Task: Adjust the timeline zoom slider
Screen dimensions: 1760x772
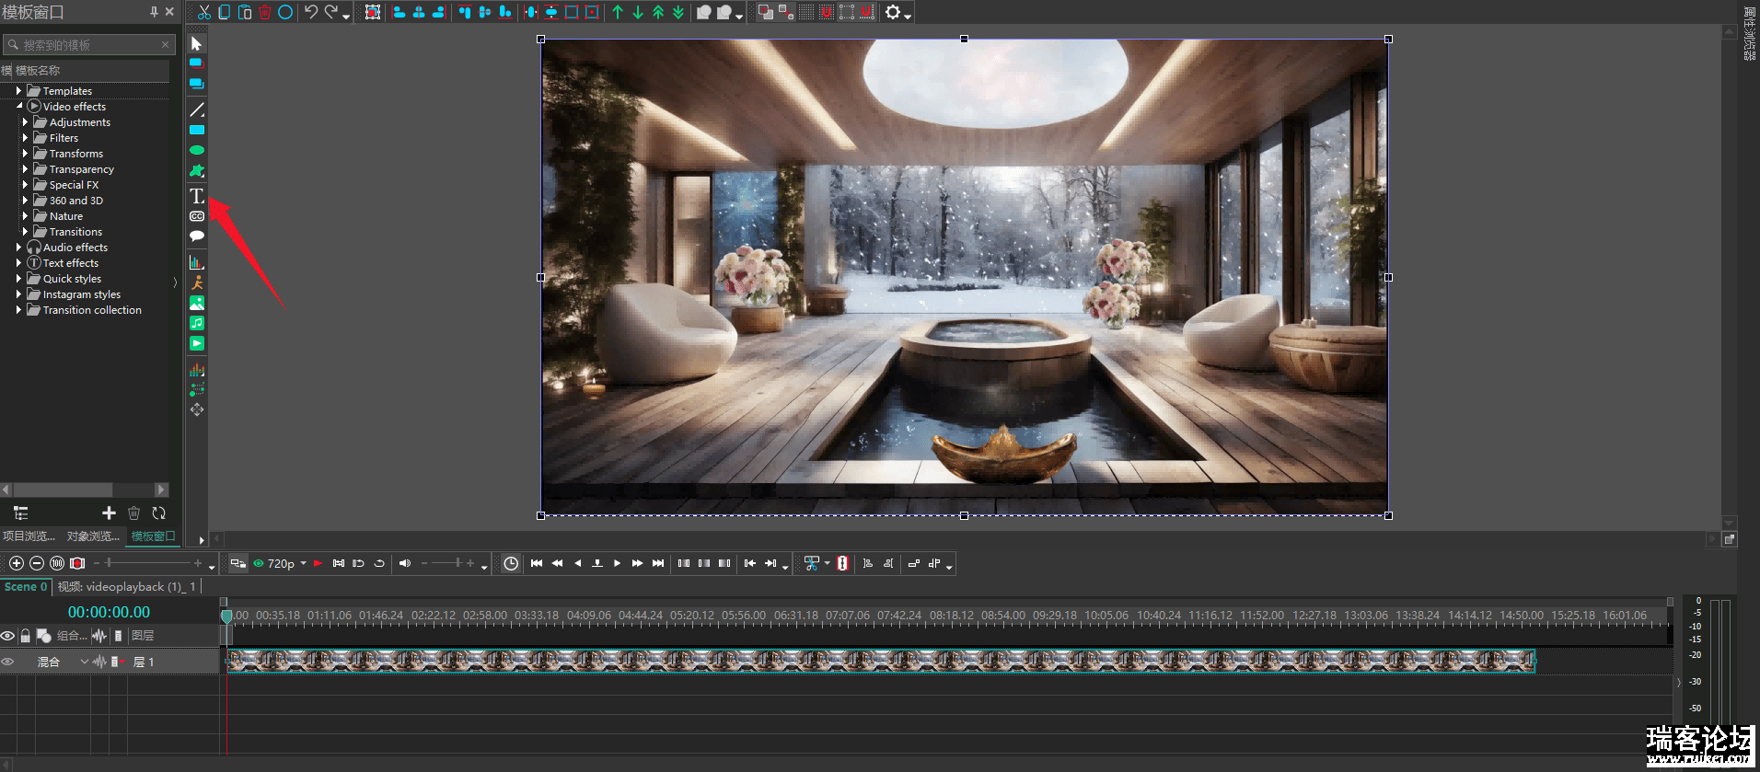Action: (x=146, y=563)
